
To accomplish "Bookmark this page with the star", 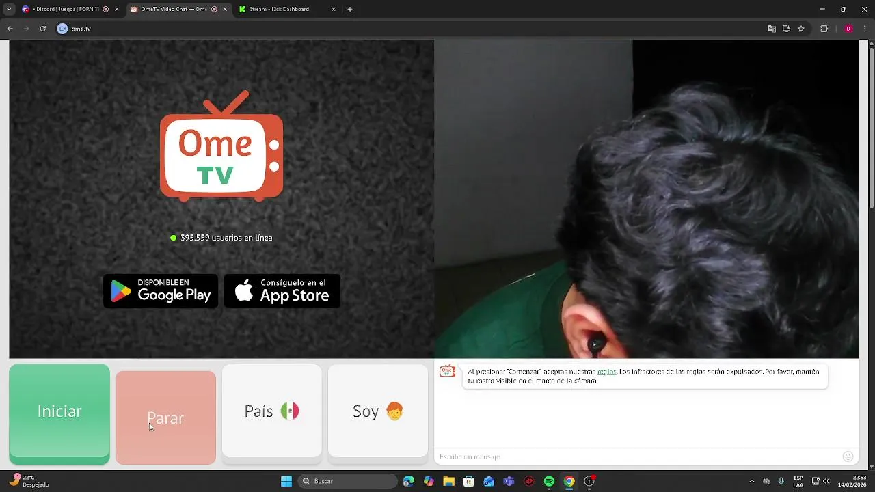I will pyautogui.click(x=801, y=29).
